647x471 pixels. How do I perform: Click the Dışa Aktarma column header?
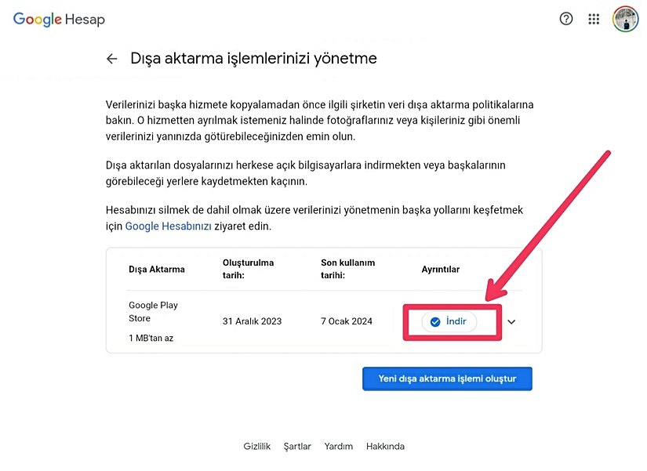[x=157, y=270]
